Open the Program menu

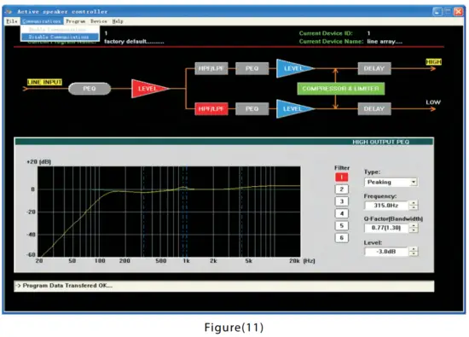tap(75, 21)
